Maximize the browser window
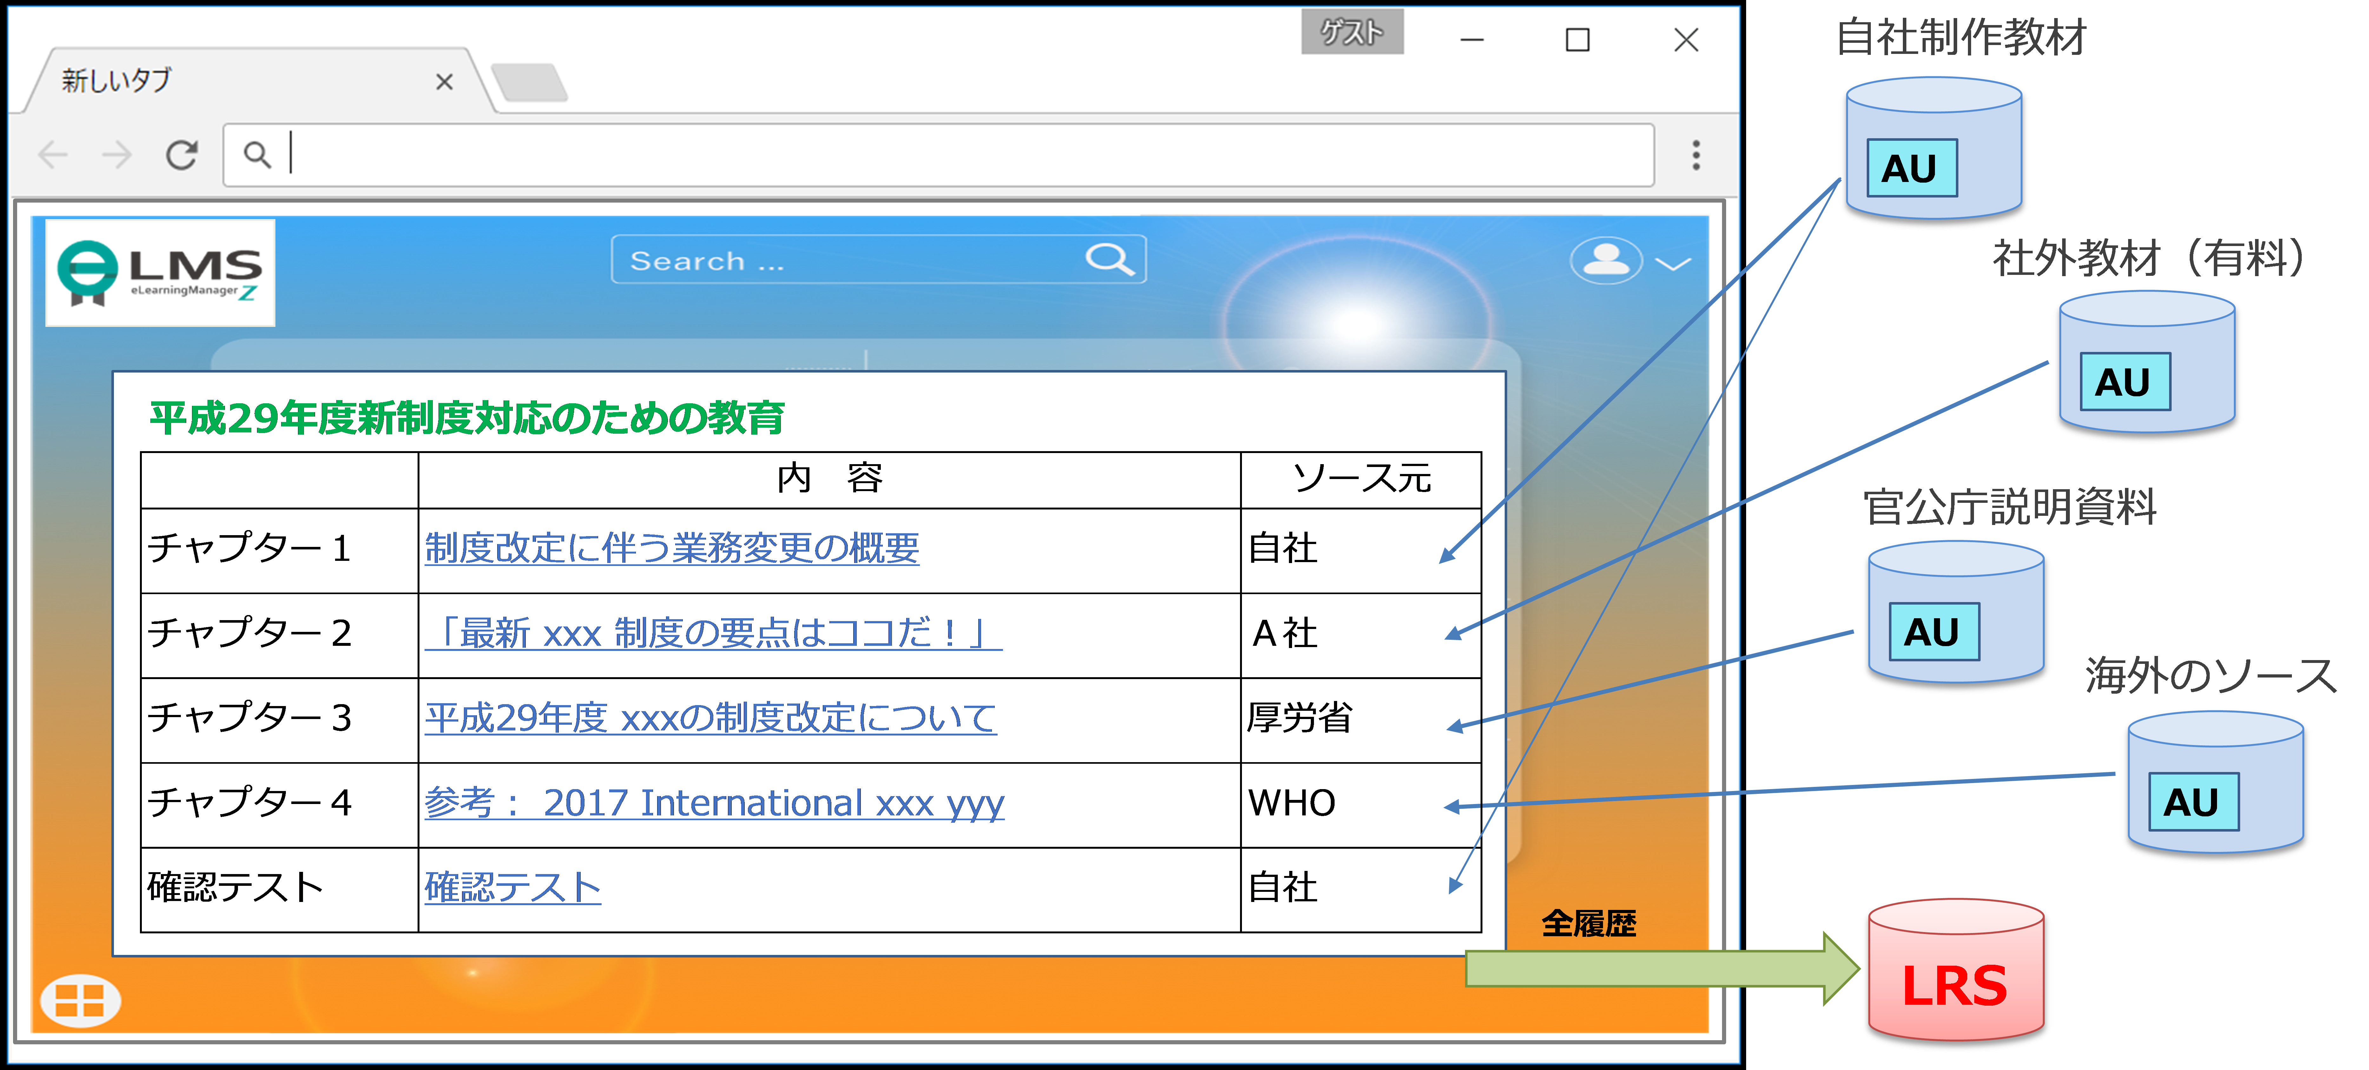Image resolution: width=2369 pixels, height=1070 pixels. click(1577, 40)
